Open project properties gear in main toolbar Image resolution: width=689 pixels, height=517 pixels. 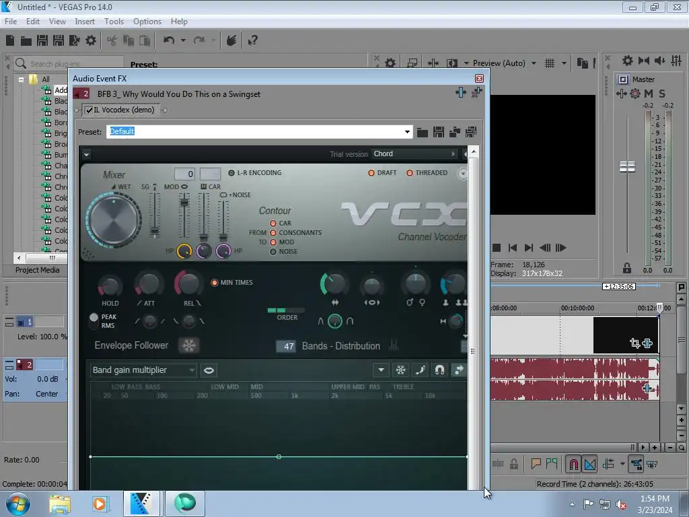[91, 40]
